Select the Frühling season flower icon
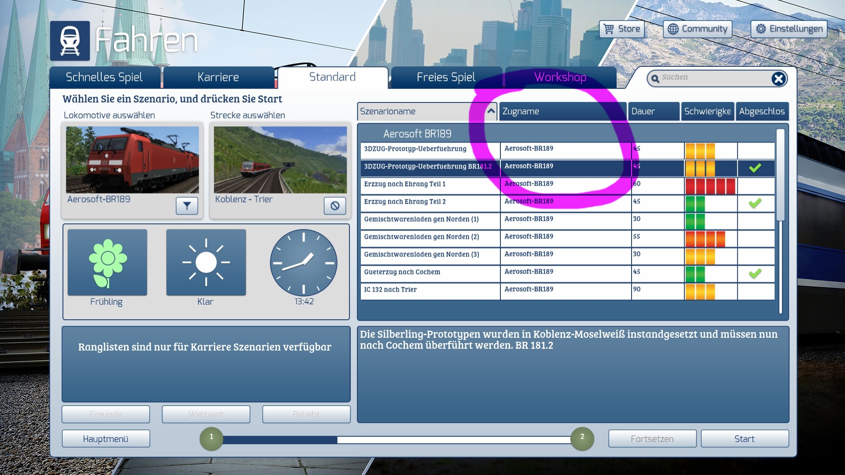The height and width of the screenshot is (475, 845). (x=107, y=263)
